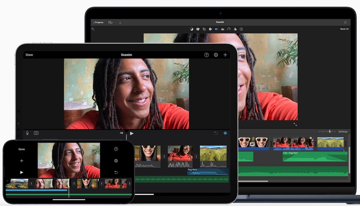Screen dimensions: 360x206
Task: Click Reset All on the MacBook
Action: coord(344,29)
